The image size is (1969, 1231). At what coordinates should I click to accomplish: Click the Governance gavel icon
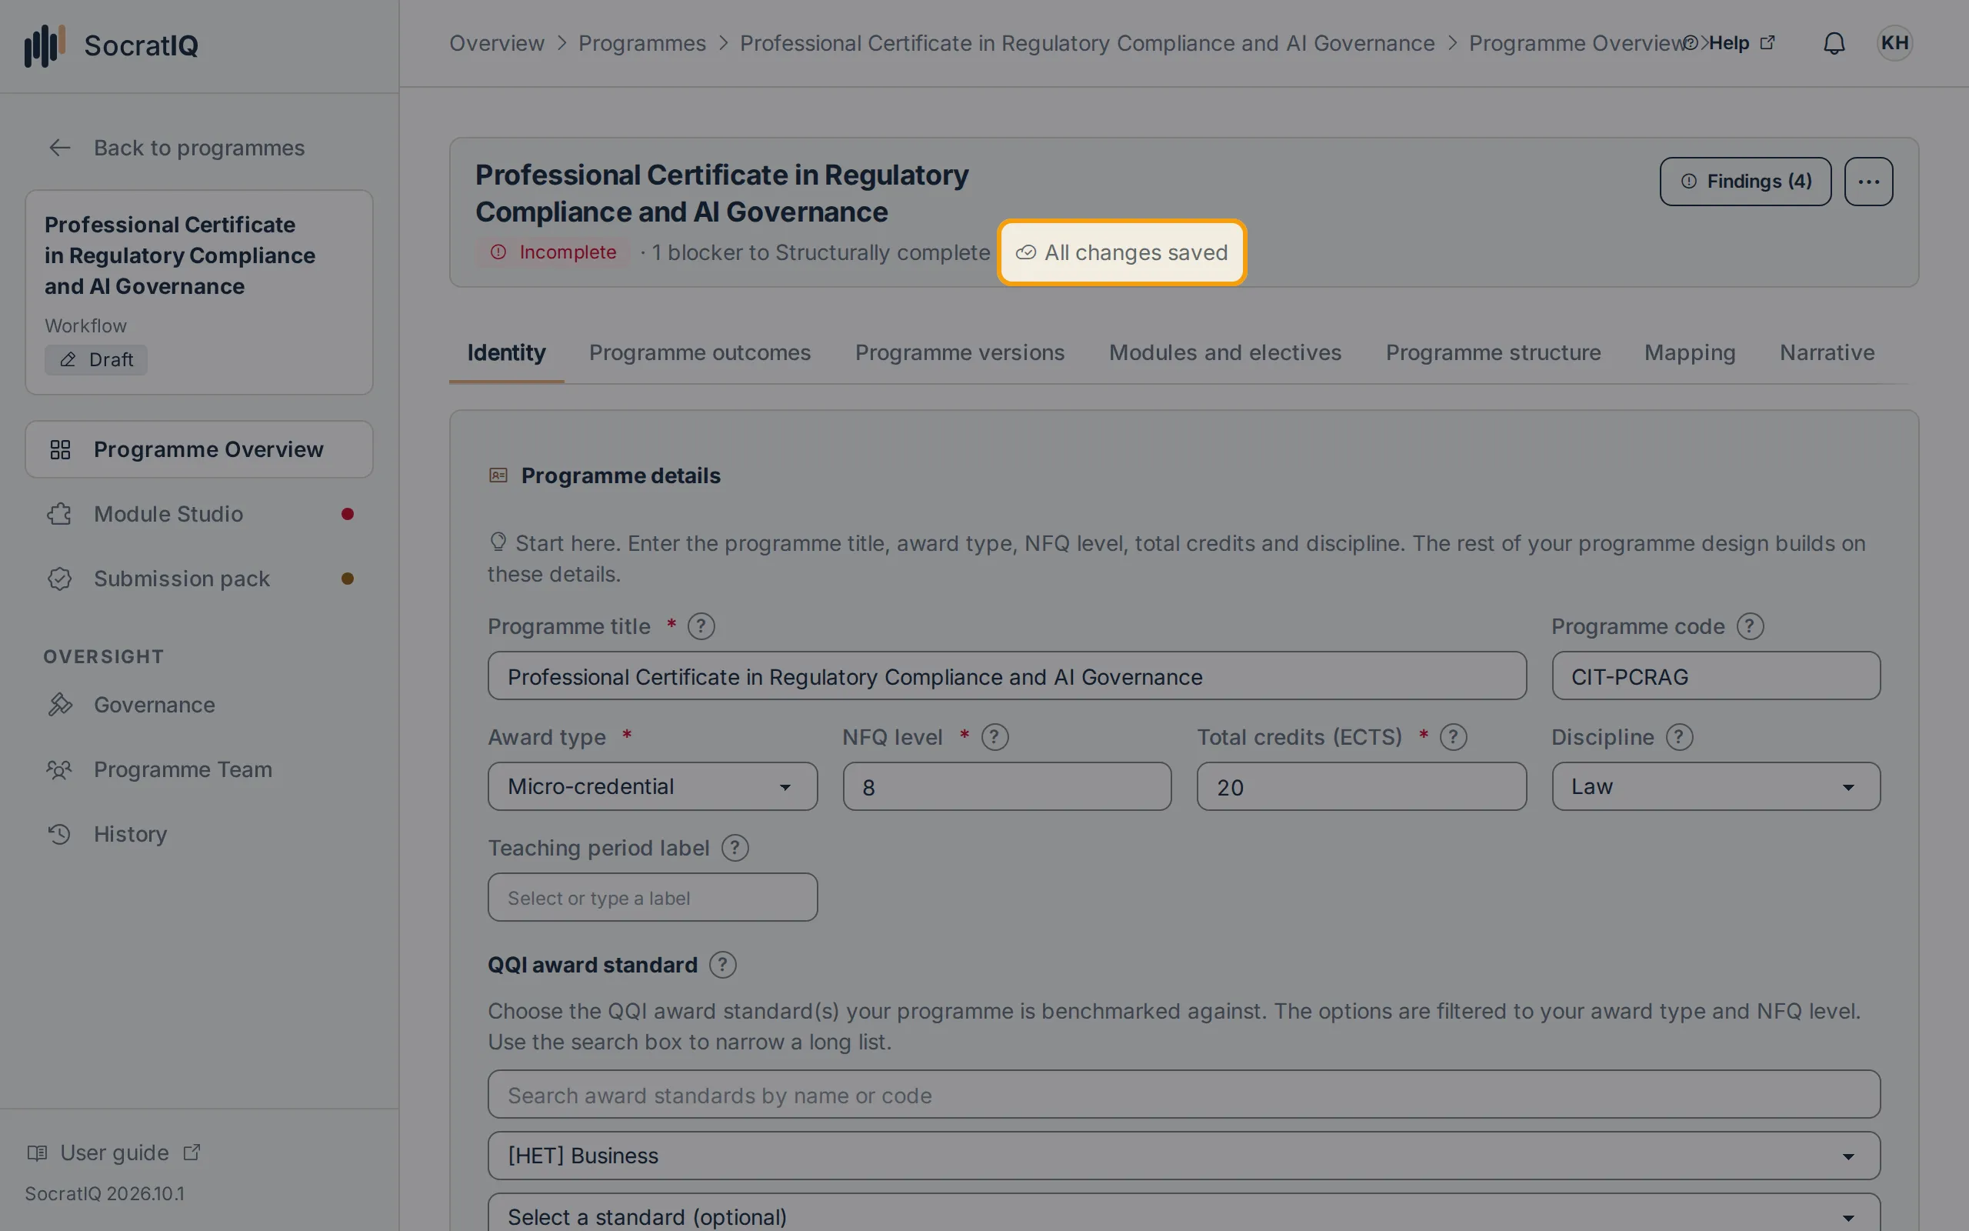59,704
